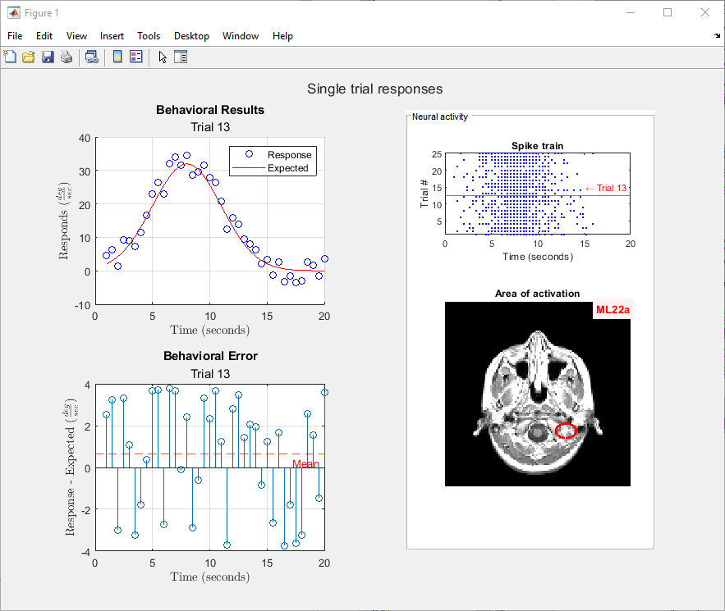The image size is (725, 611).
Task: Save the figure with the floppy disk icon
Action: [x=48, y=57]
